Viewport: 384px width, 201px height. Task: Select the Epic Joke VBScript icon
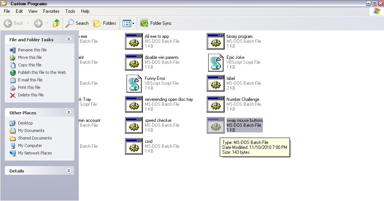click(x=216, y=62)
